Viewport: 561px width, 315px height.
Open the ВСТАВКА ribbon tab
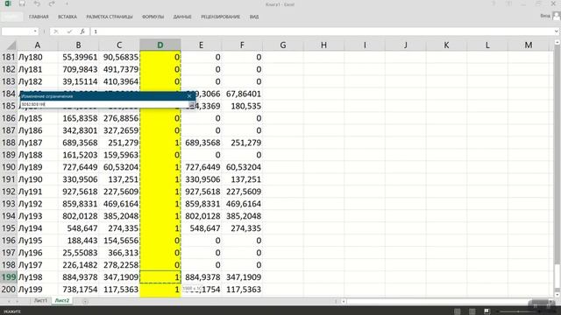click(67, 17)
